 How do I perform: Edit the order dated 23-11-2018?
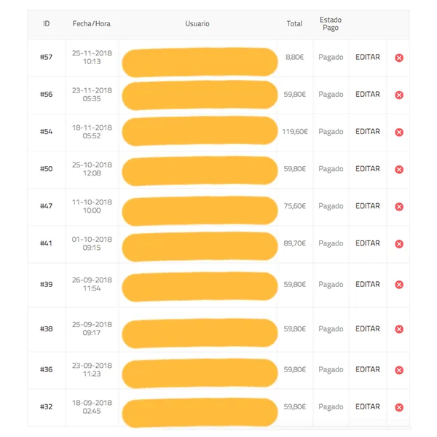368,94
